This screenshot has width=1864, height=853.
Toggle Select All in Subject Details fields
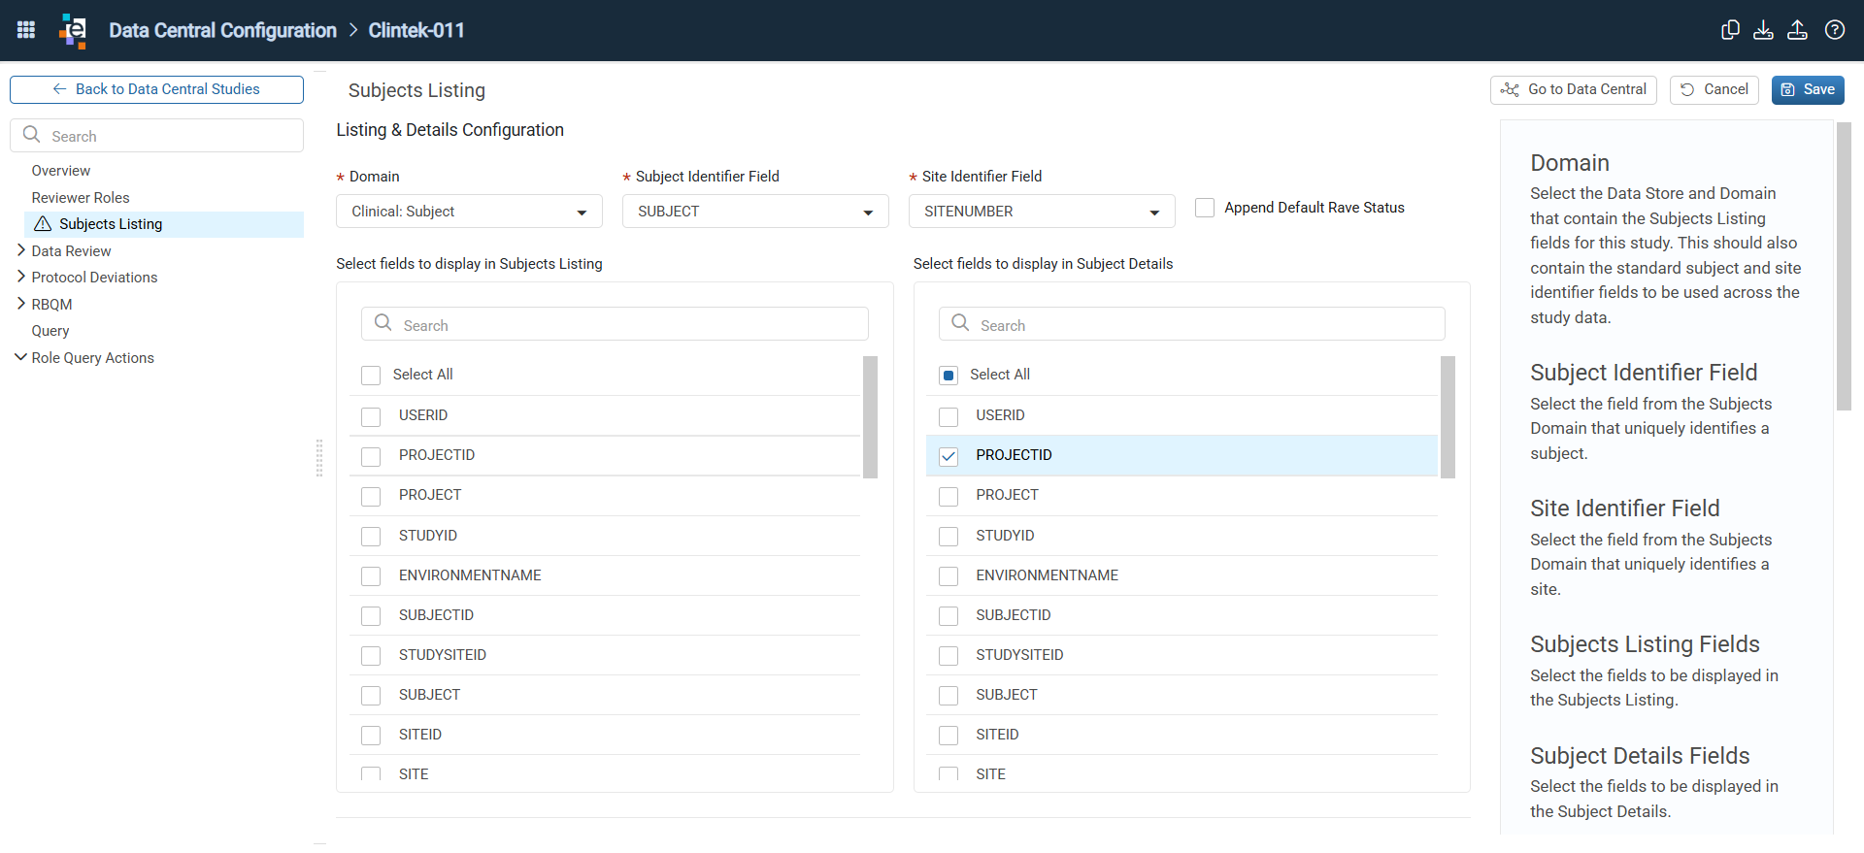949,376
